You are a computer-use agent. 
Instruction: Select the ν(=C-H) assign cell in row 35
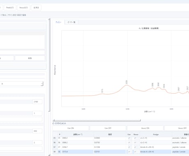click(x=156, y=138)
